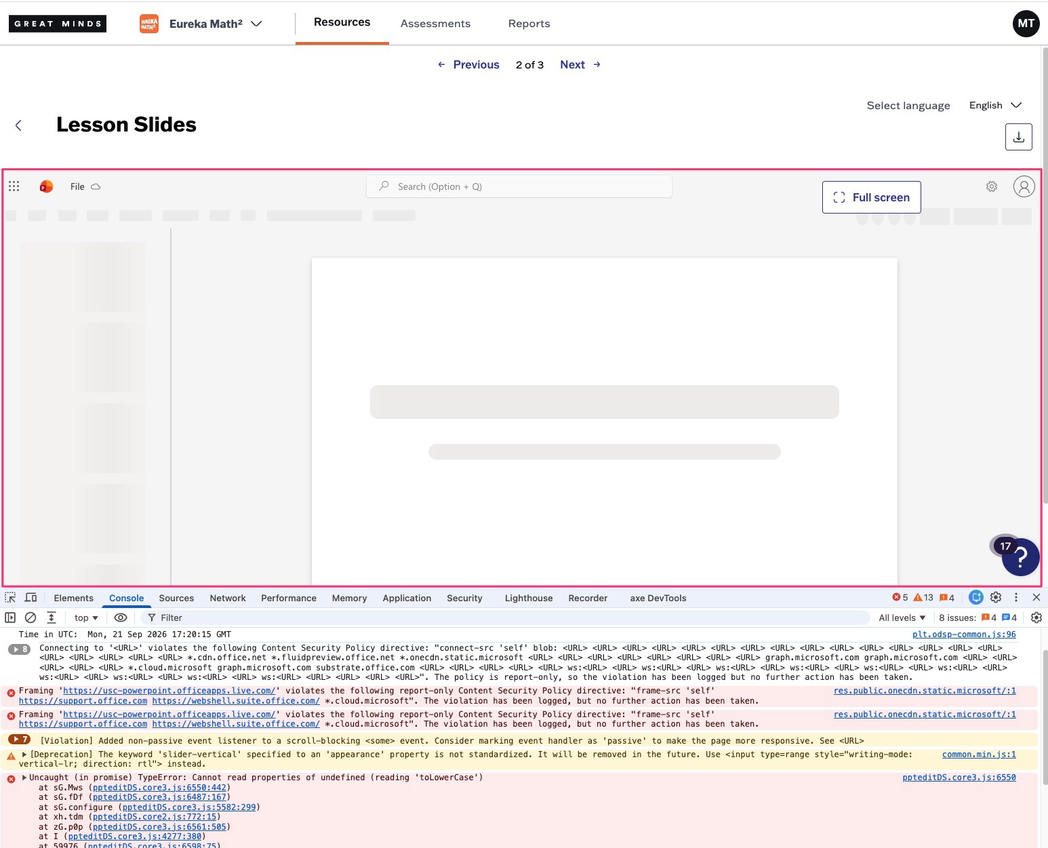
Task: Go to the Next resource
Action: click(x=580, y=64)
